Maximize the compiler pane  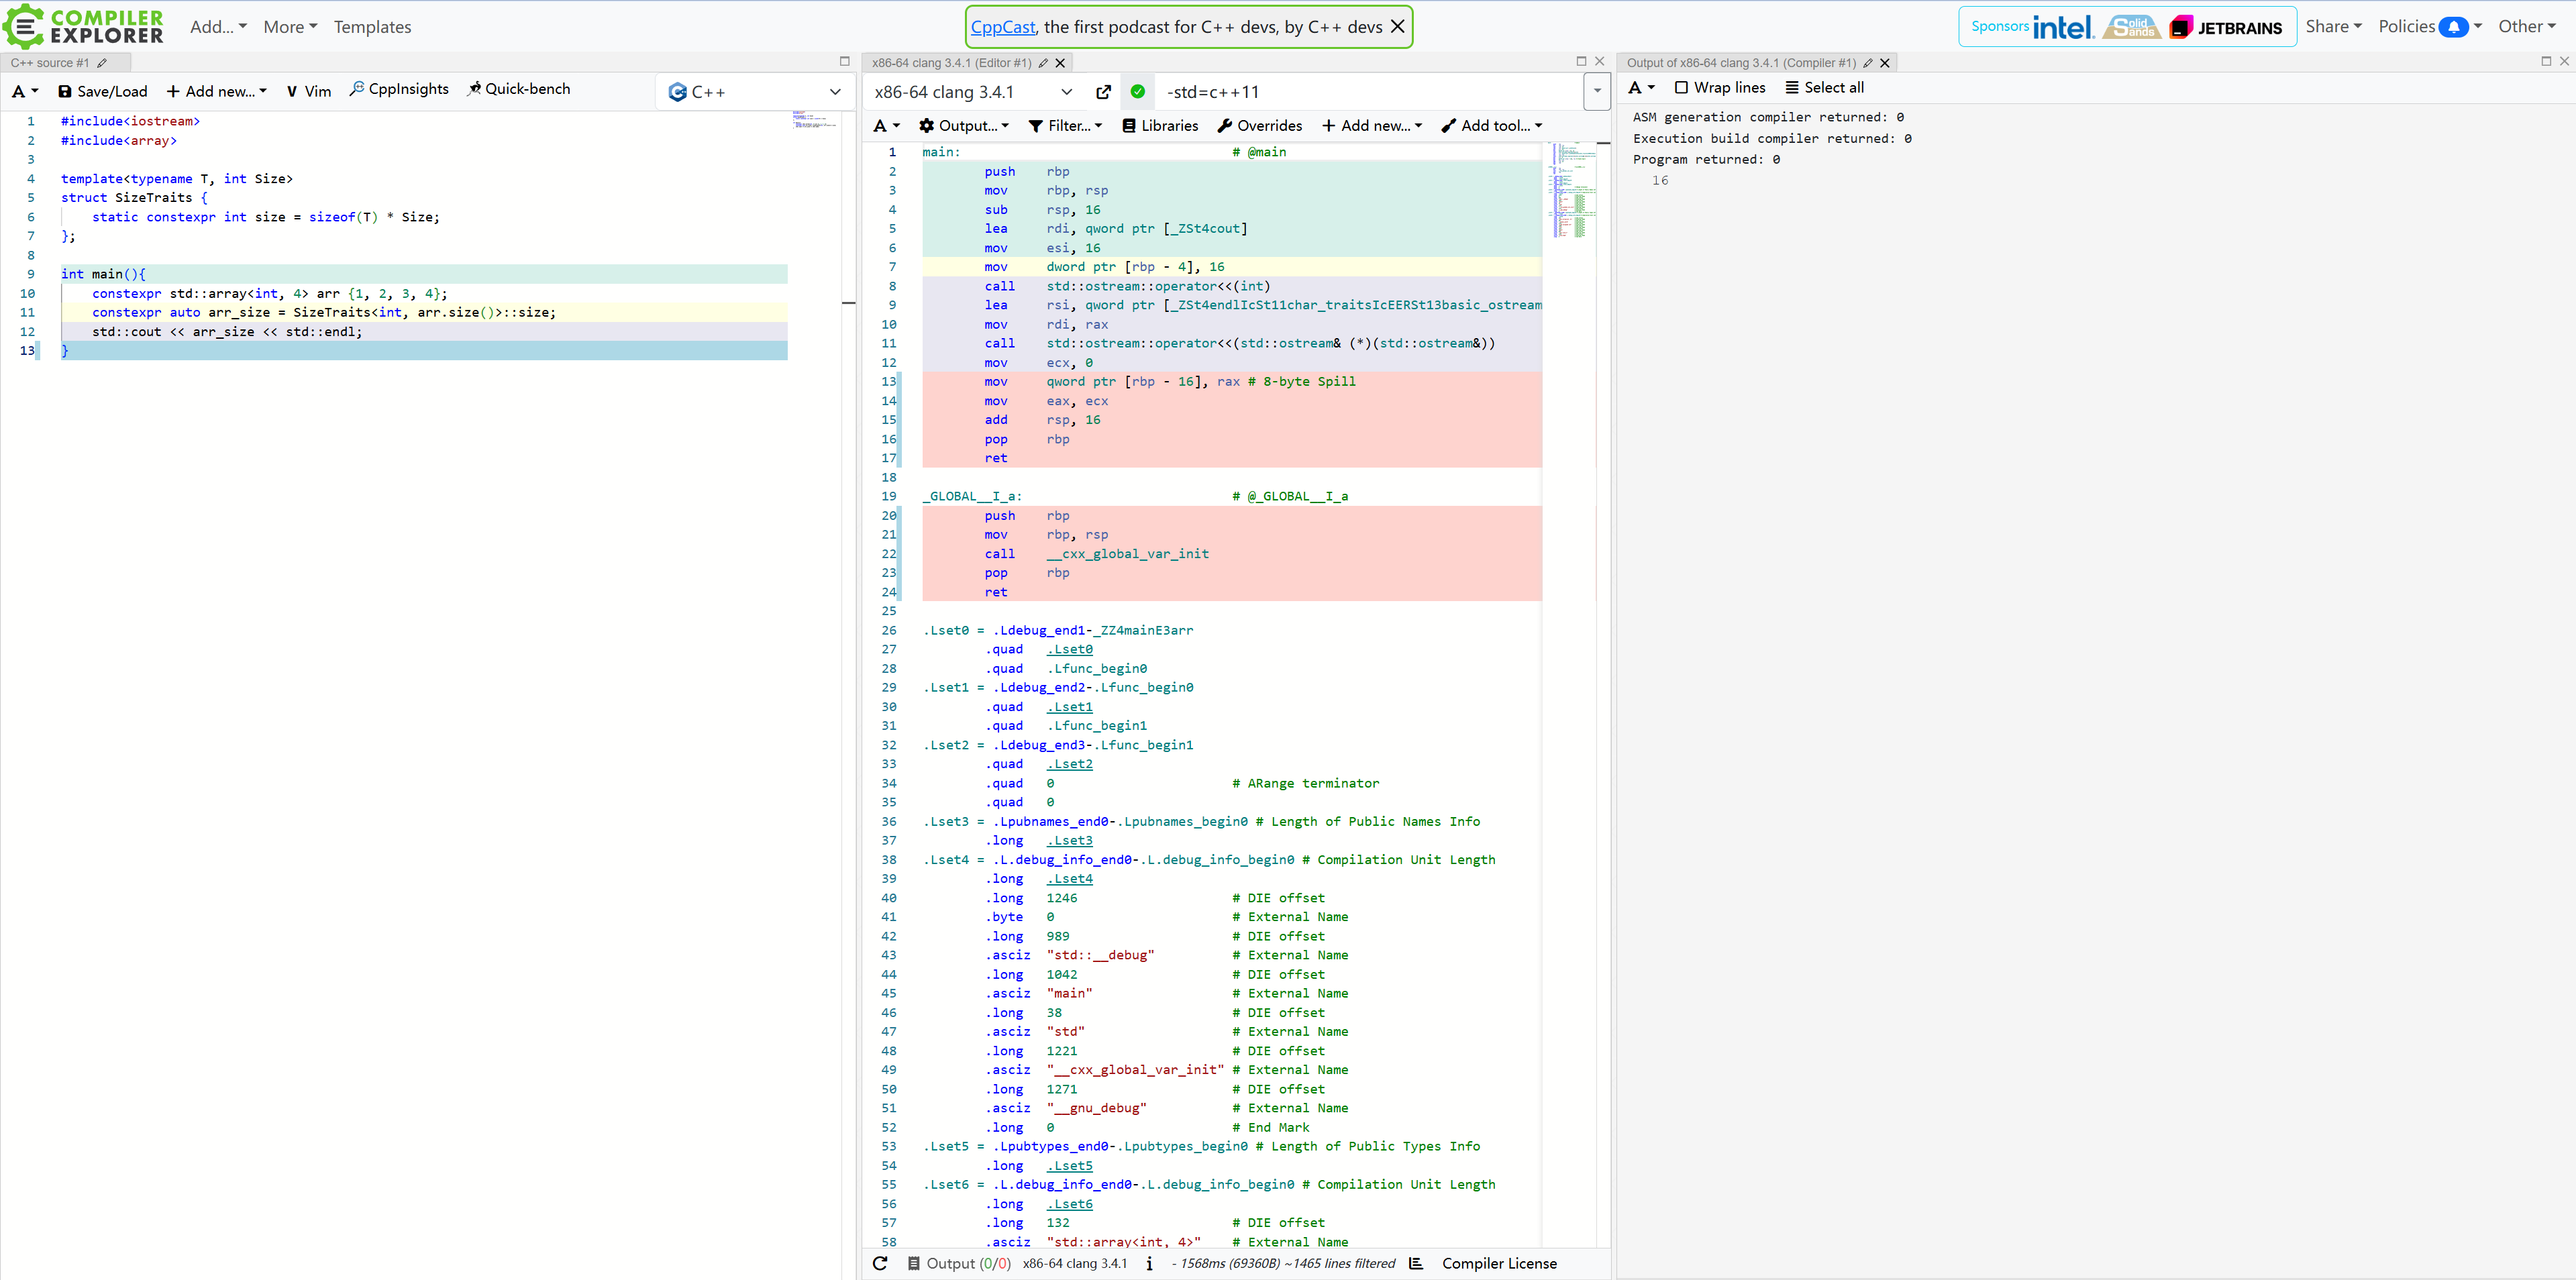point(1581,61)
